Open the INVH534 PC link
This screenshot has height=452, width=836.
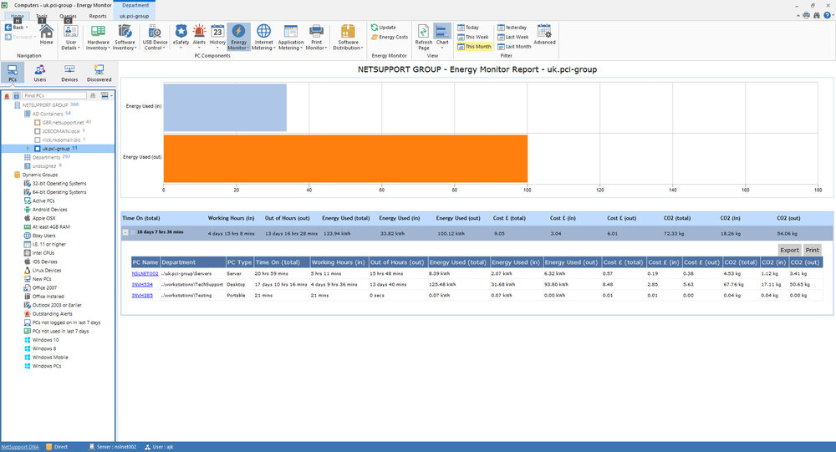point(142,285)
